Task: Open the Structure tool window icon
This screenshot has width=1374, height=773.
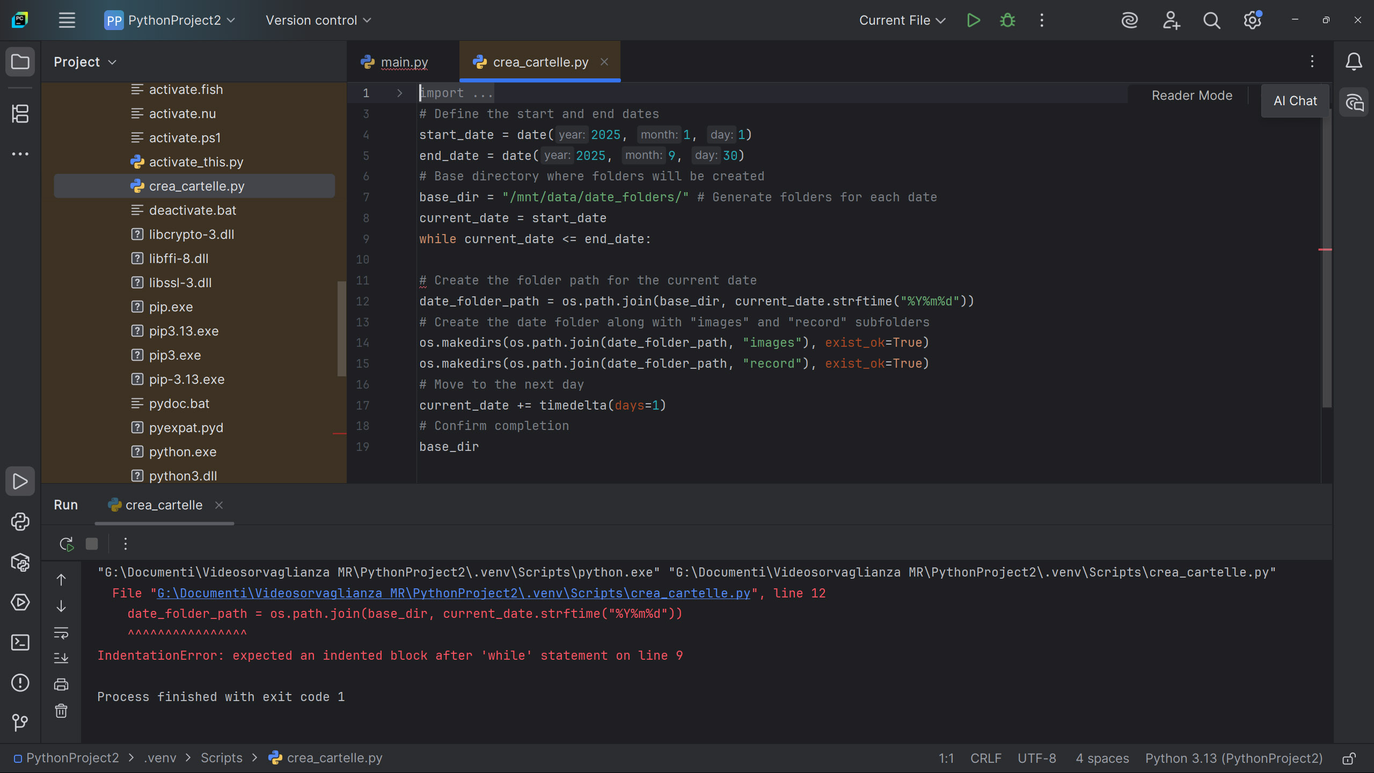Action: [20, 114]
